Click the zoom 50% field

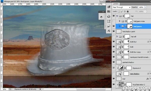click(x=5, y=89)
